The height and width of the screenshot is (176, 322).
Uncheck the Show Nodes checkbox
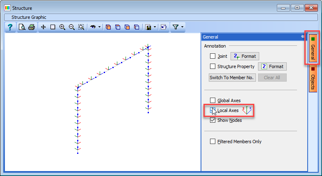[x=213, y=120]
